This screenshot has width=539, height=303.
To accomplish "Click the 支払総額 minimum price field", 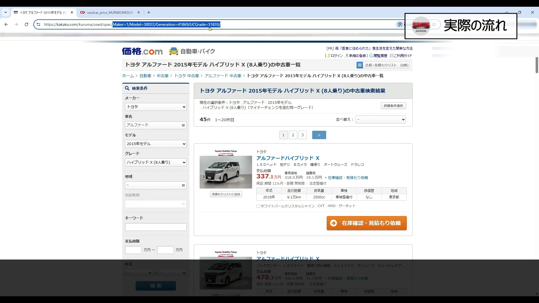I will (x=133, y=250).
